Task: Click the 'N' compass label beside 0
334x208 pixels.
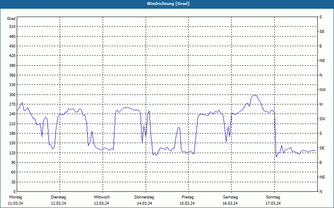Action: click(321, 192)
